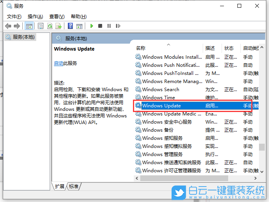Toggle the action pane toolbar icon
Image resolution: width=269 pixels, height=202 pixels.
point(79,26)
